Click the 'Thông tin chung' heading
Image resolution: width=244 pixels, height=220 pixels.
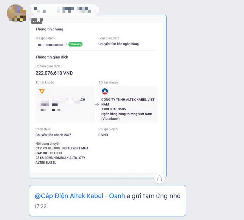[x=49, y=29]
